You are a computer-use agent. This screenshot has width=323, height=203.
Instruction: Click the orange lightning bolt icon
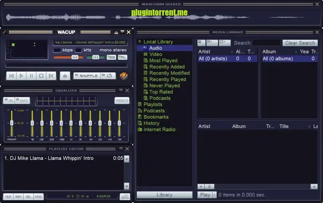(x=123, y=76)
